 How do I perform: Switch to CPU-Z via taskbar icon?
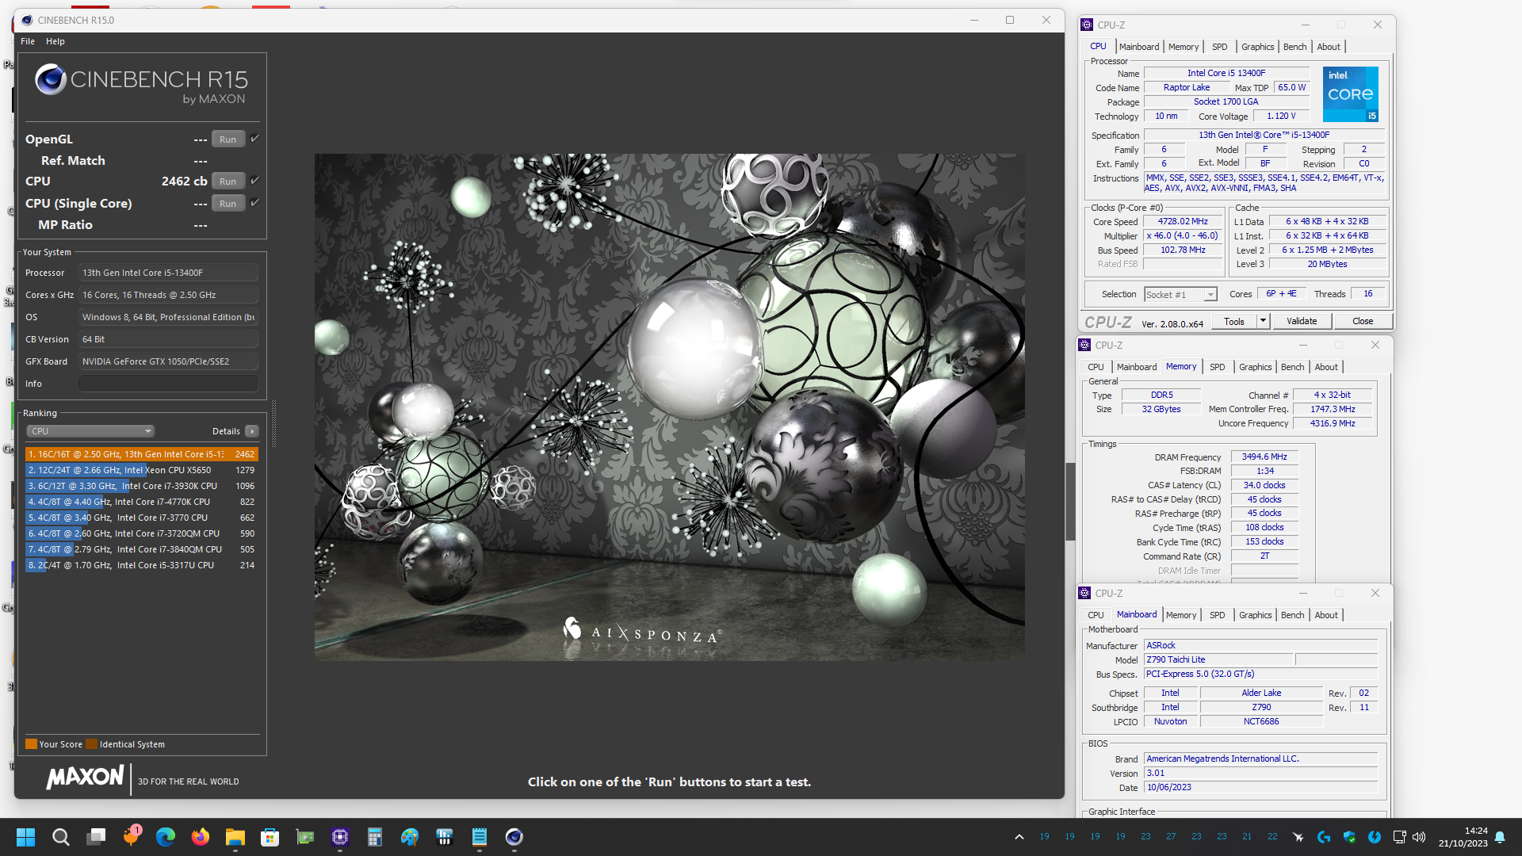[340, 837]
